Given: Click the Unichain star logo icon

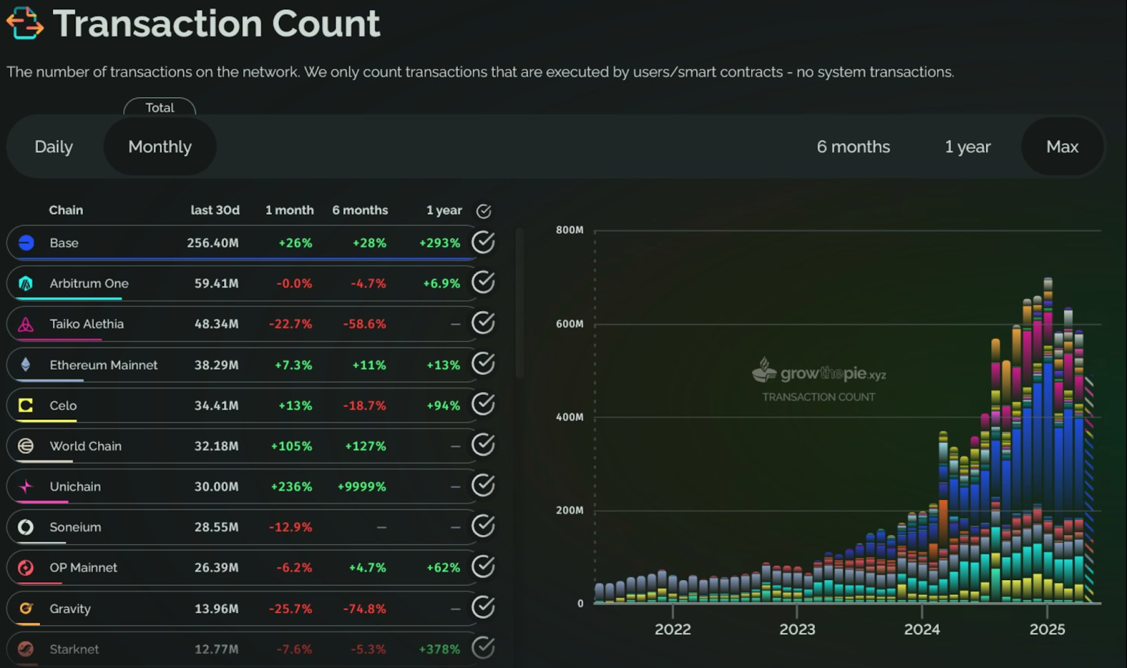Looking at the screenshot, I should coord(26,486).
